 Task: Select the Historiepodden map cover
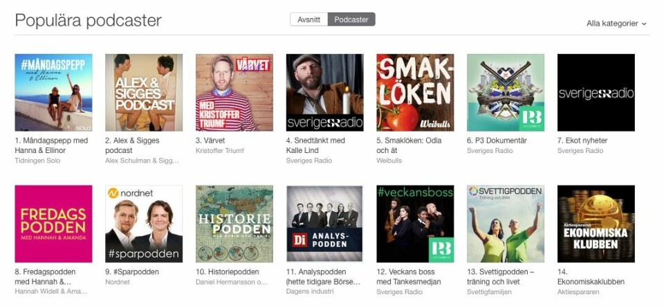pos(234,224)
